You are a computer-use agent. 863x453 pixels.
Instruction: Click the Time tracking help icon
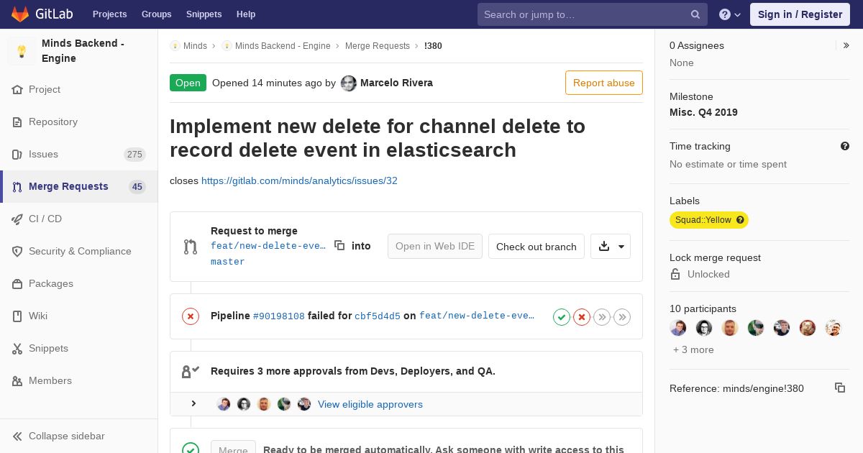[845, 146]
